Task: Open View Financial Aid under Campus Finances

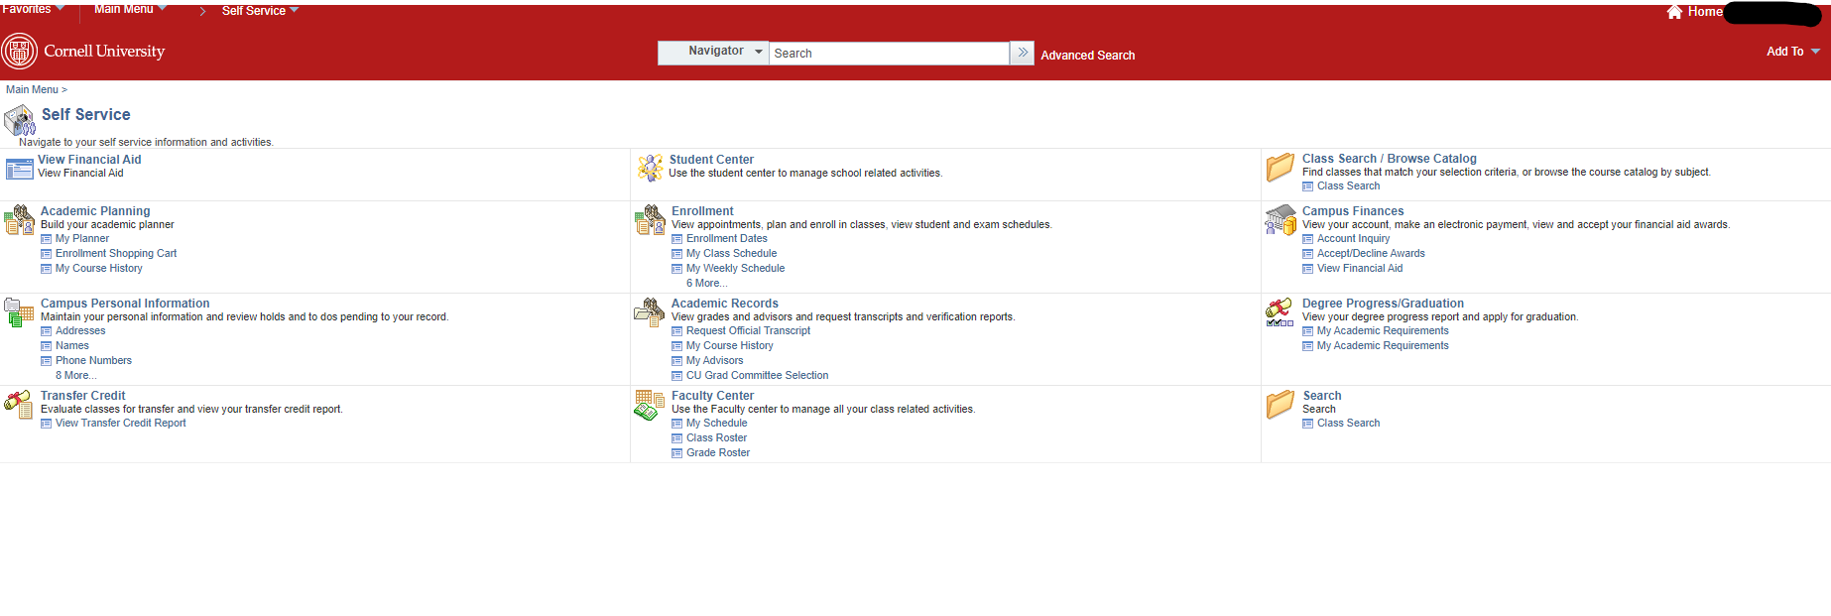Action: pyautogui.click(x=1360, y=269)
